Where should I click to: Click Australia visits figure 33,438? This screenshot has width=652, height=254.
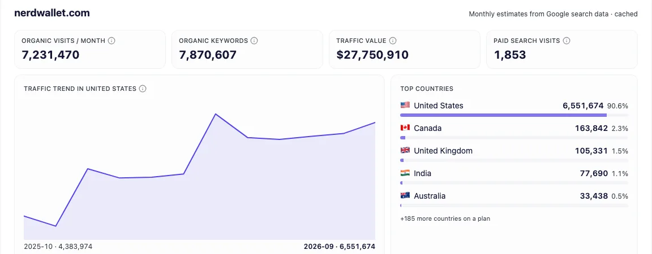click(594, 196)
